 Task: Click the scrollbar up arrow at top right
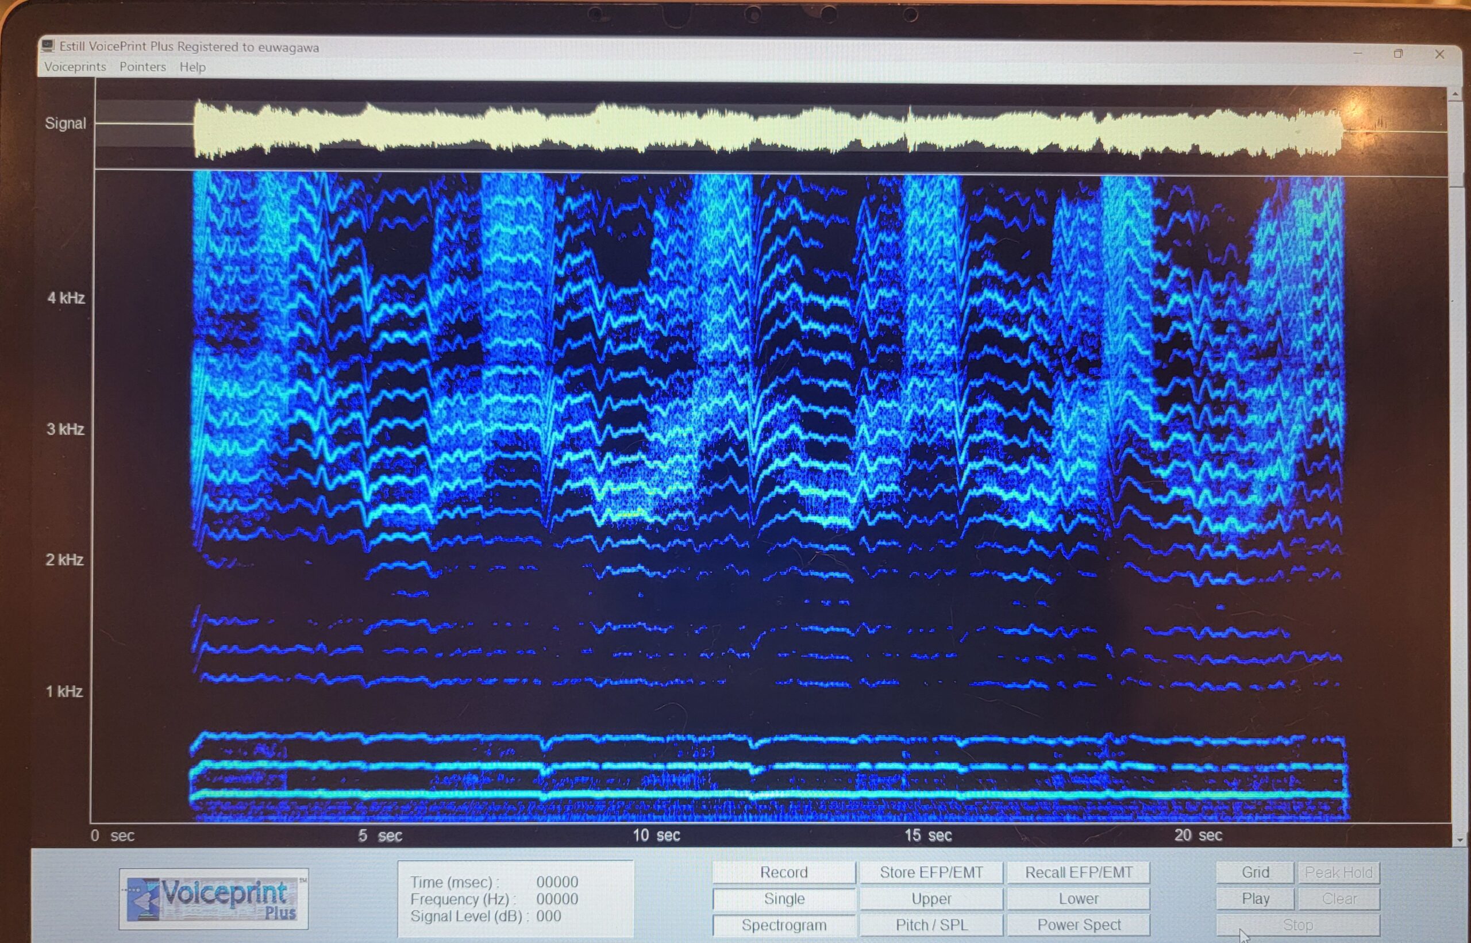[x=1455, y=94]
